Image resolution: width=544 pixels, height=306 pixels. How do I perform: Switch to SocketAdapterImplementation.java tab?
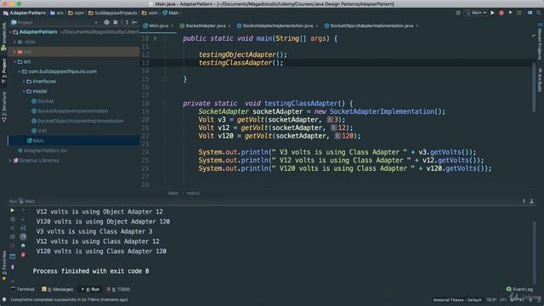tap(278, 25)
